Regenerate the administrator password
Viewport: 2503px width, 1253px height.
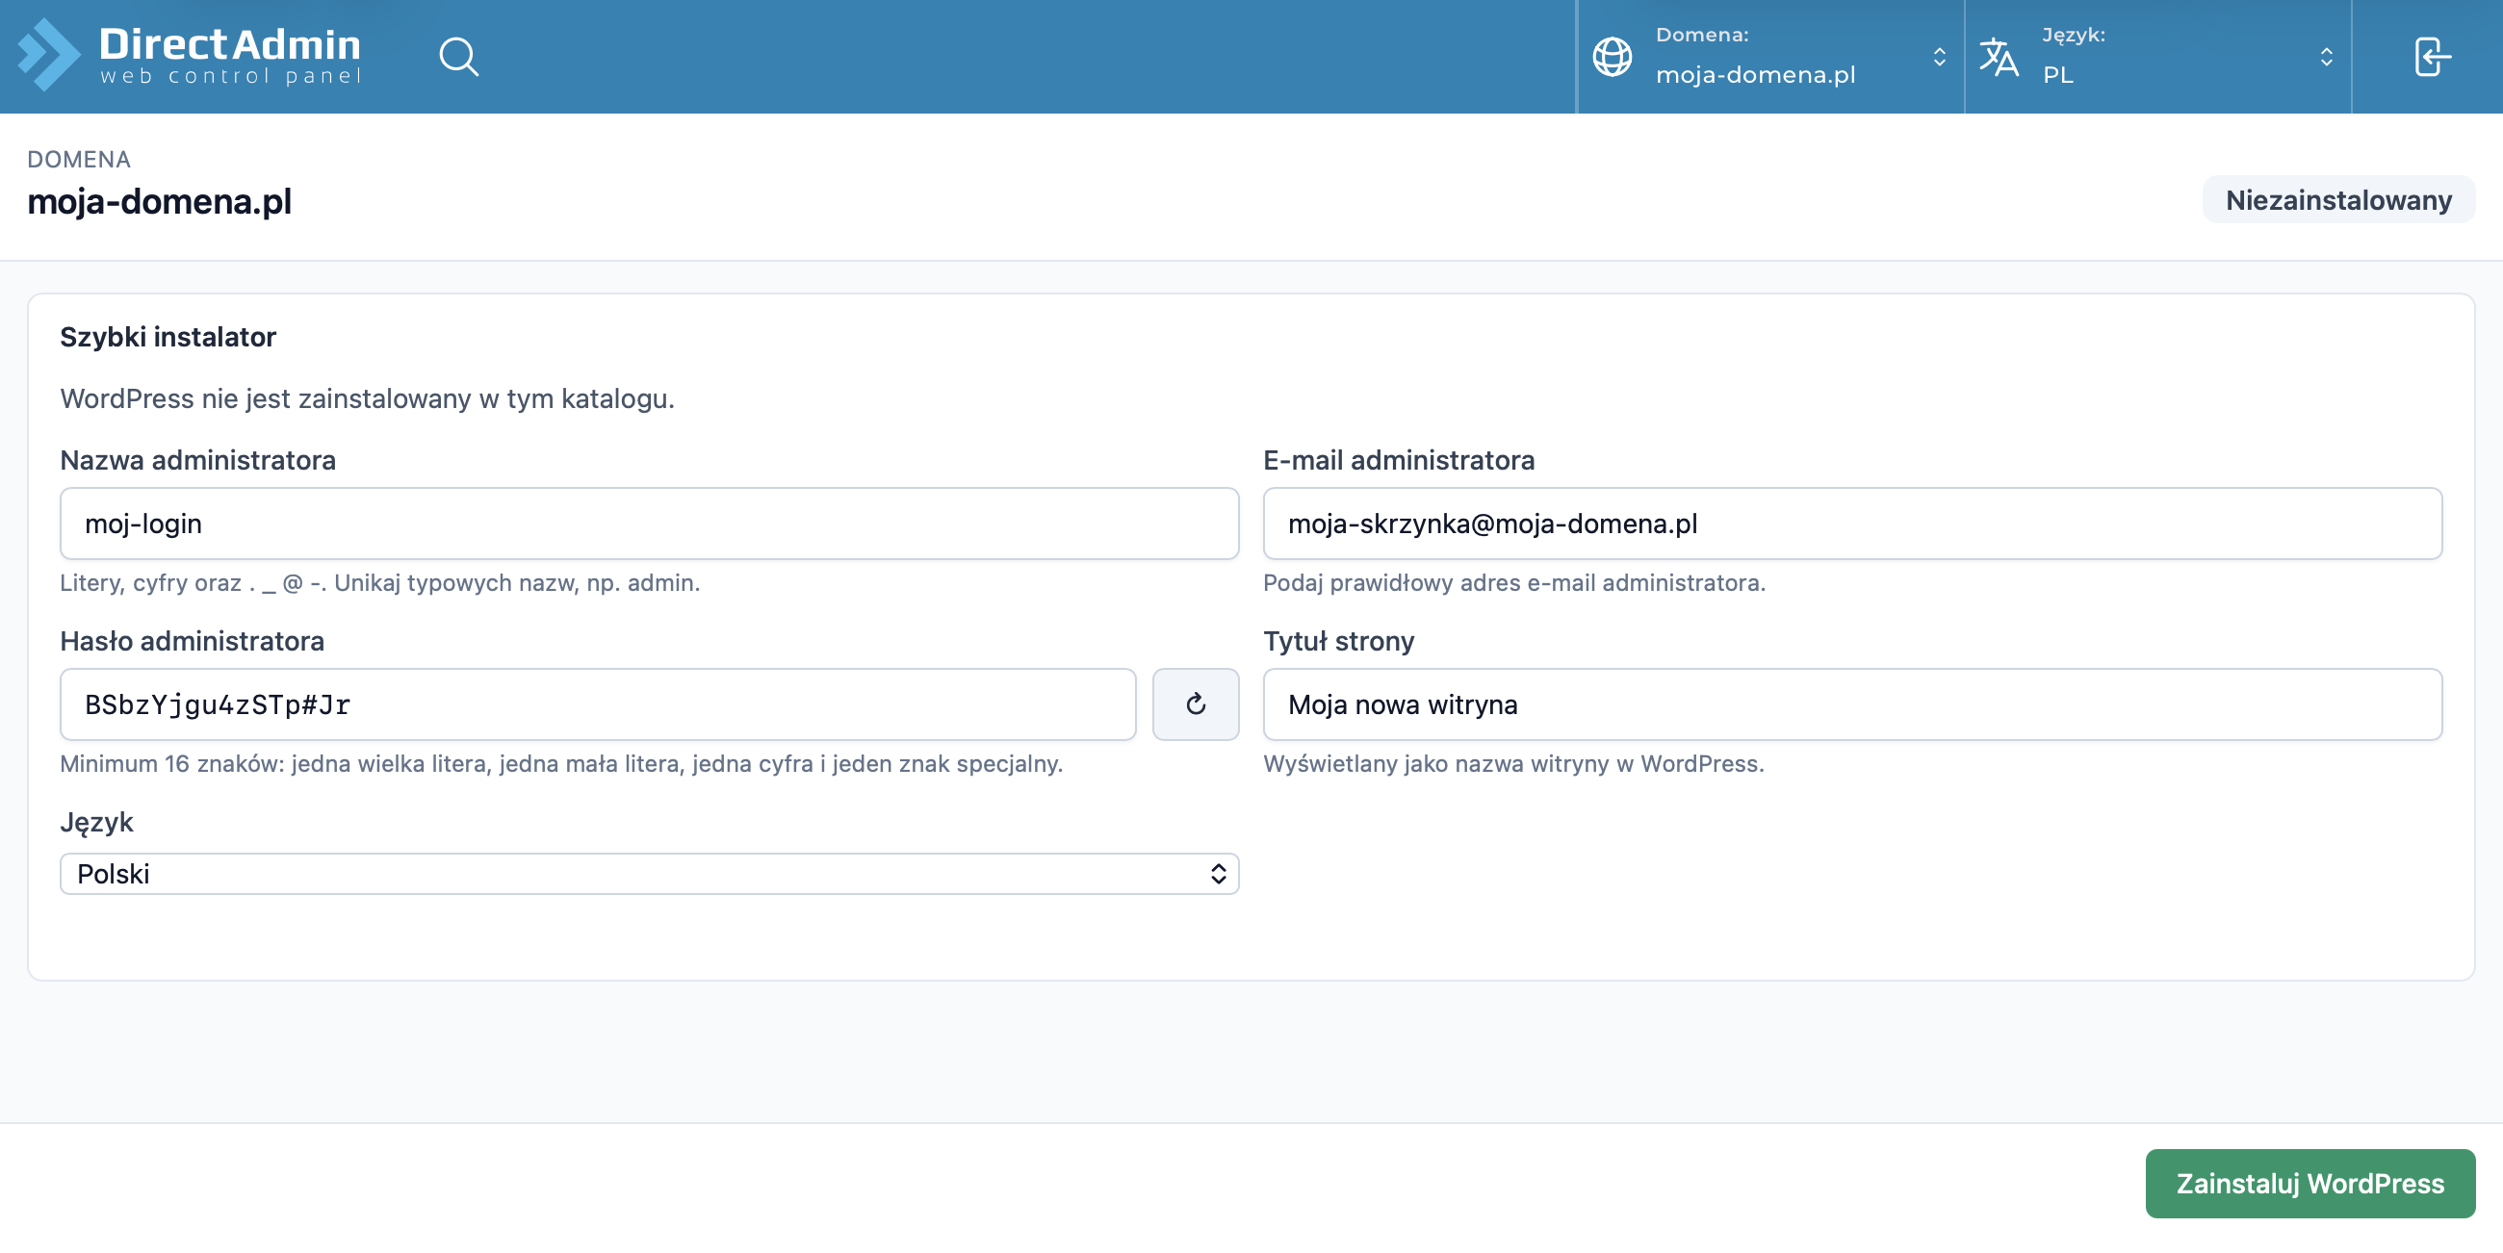[x=1195, y=704]
